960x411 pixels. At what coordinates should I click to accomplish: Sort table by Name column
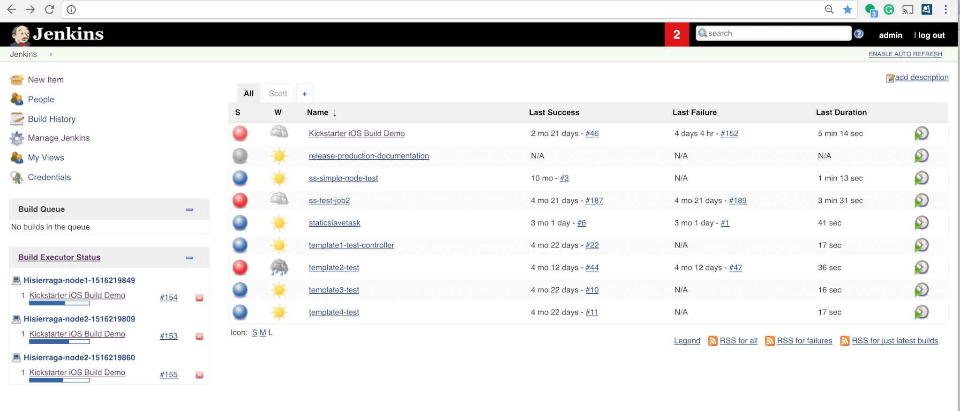(322, 112)
